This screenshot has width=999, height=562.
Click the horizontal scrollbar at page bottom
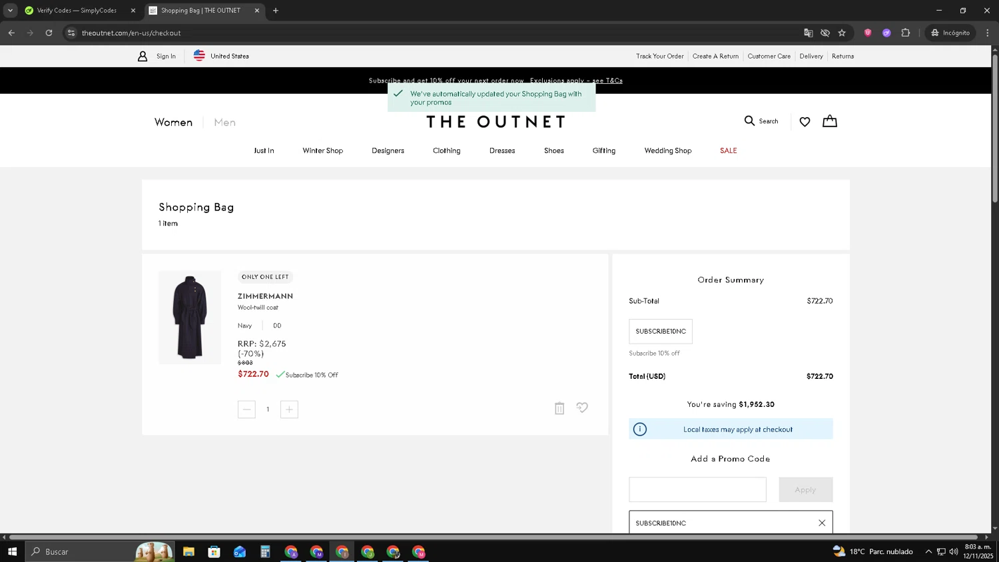[493, 537]
